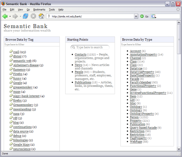Click the green Go button icon
The image size is (182, 157).
[142, 16]
